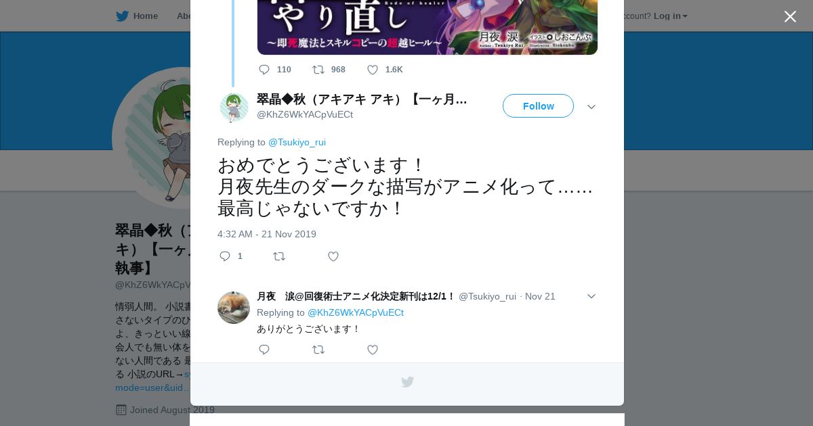Reply to the main tweet with 1 reply
Image resolution: width=813 pixels, height=426 pixels.
tap(225, 256)
